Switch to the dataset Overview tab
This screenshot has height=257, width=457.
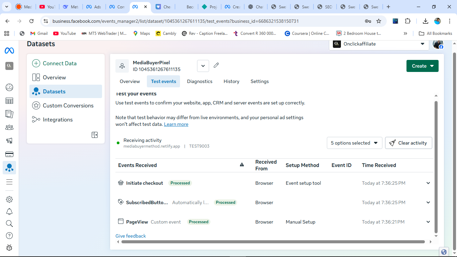[130, 81]
